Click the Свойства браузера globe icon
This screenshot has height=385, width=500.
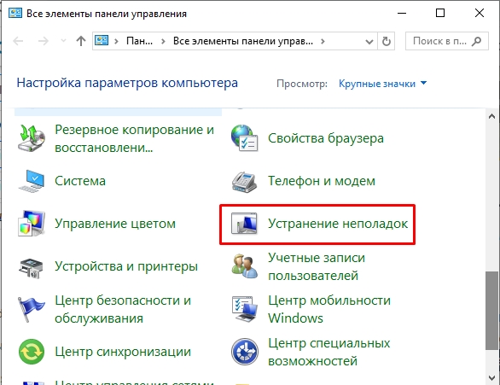click(x=245, y=138)
